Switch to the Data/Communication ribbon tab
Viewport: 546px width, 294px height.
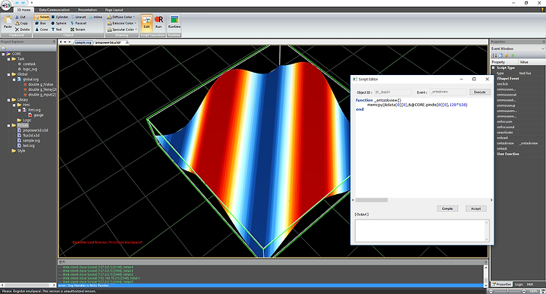click(55, 10)
